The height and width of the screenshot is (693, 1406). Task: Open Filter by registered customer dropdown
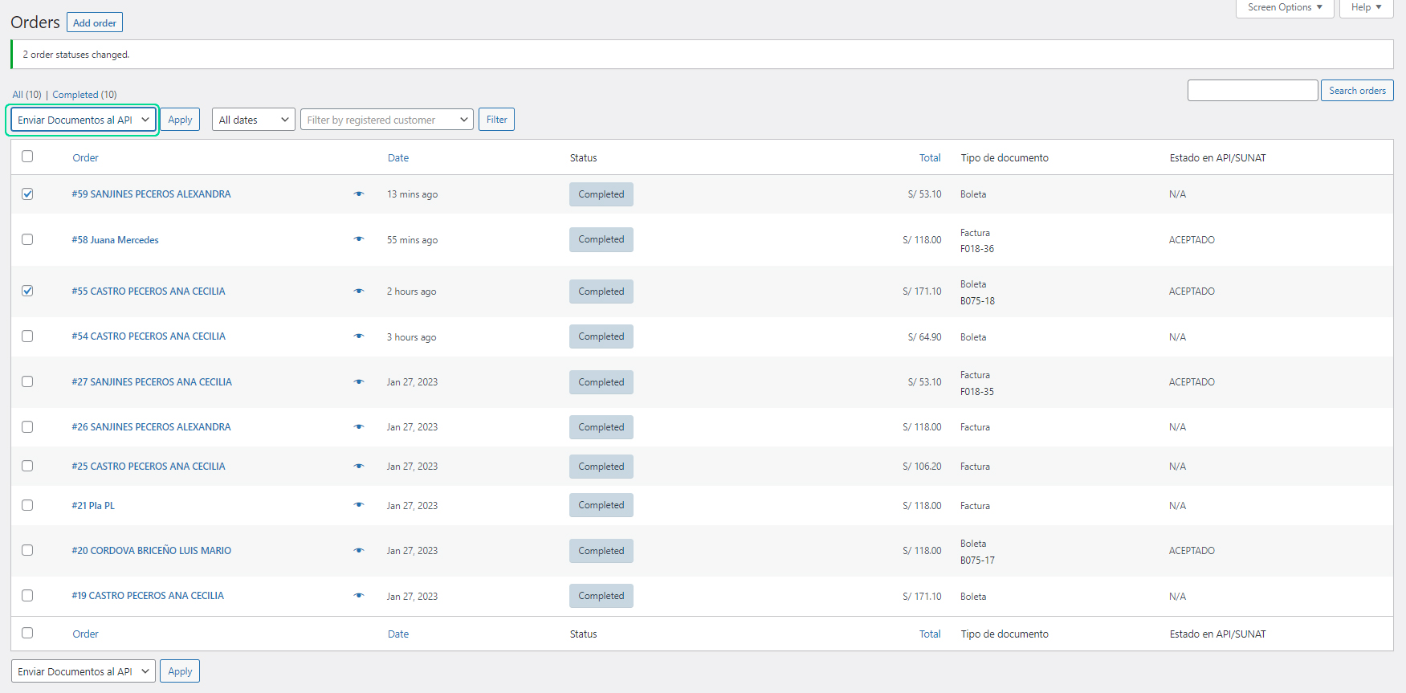coord(386,120)
